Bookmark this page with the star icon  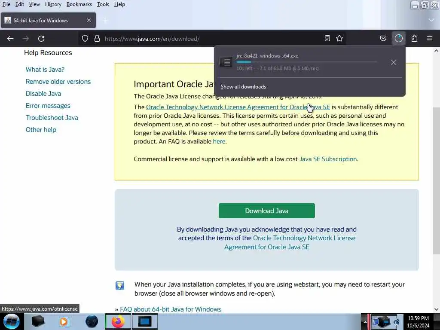339,38
